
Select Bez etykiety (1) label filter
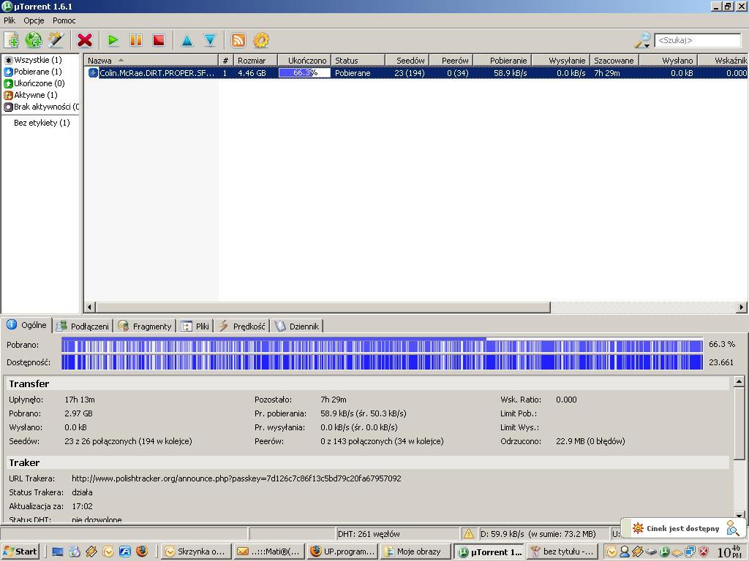coord(42,123)
